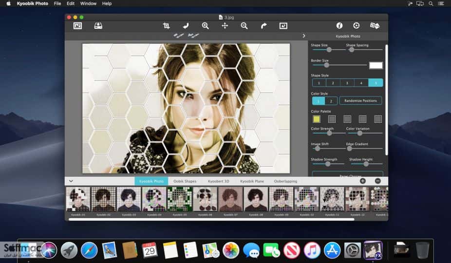451x263 pixels.
Task: Choose Shape Style option 3
Action: pos(347,83)
